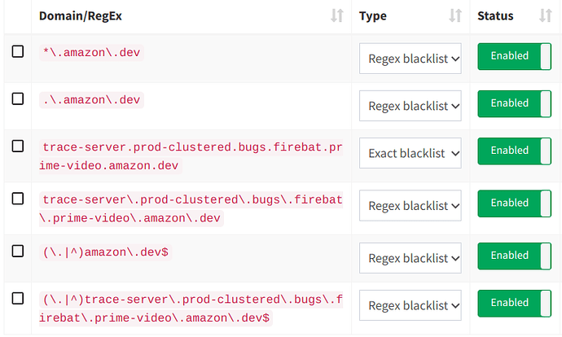Click the Status column header label
The height and width of the screenshot is (337, 562).
(x=495, y=16)
